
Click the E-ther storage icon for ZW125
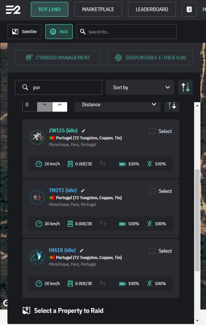(70, 164)
